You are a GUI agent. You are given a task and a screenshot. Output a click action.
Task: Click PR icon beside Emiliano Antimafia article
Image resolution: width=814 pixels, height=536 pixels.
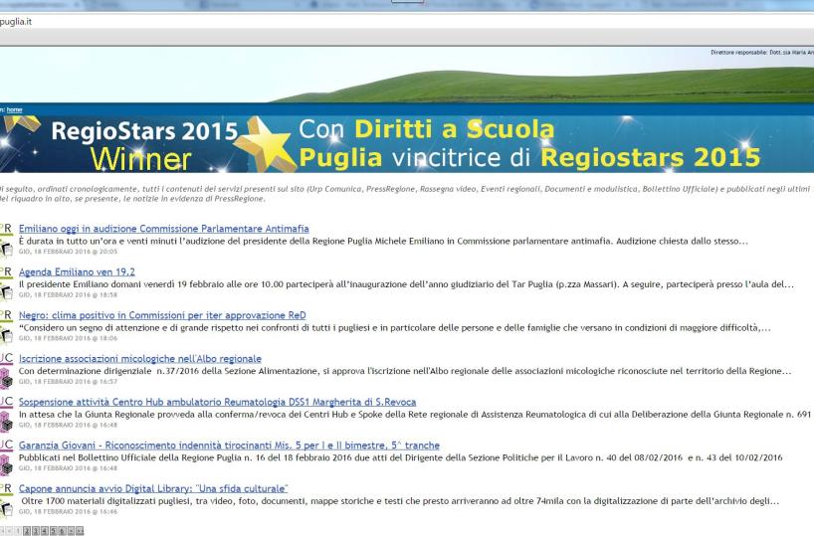pyautogui.click(x=6, y=241)
